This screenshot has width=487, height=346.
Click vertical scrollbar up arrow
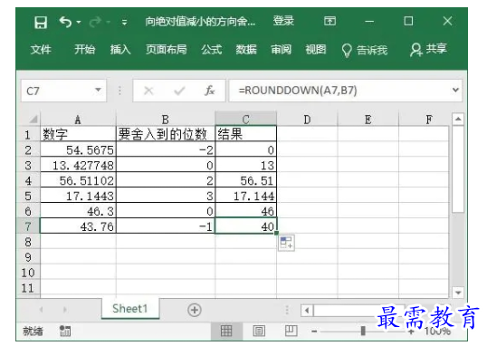(458, 119)
